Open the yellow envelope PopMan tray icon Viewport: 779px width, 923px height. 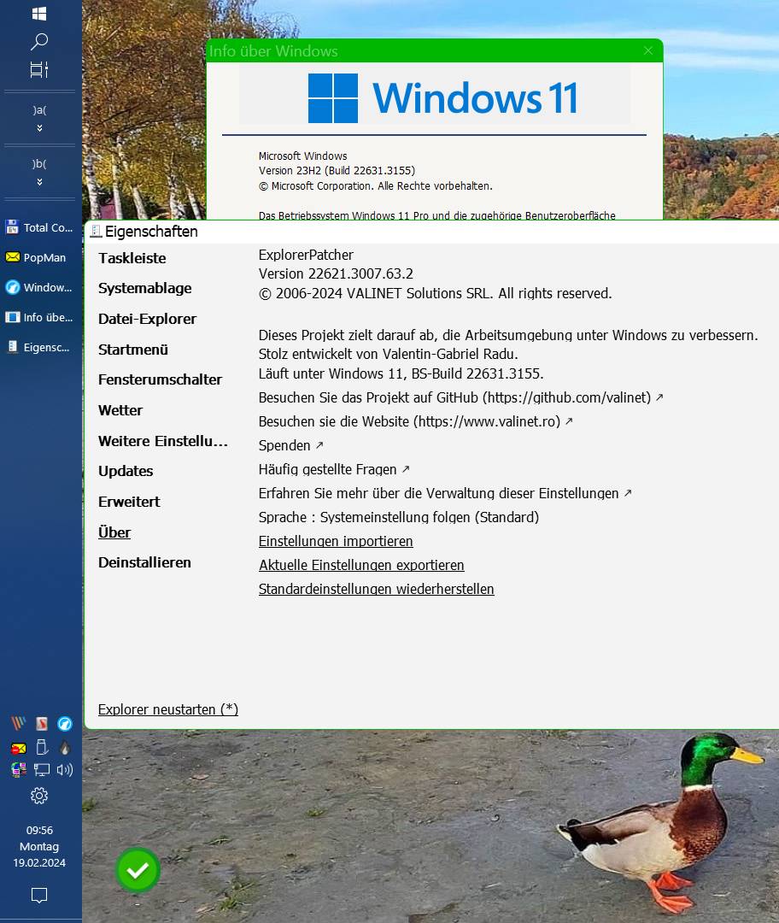coord(19,748)
